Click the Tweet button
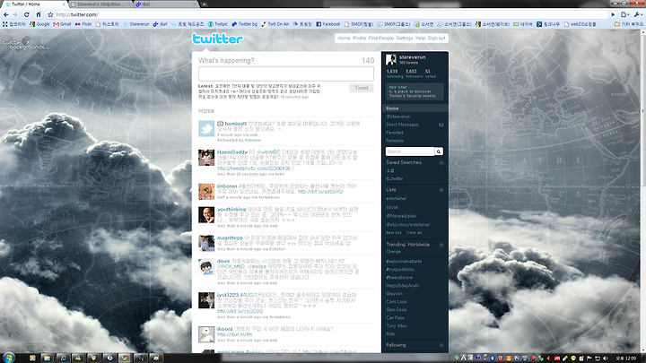 [x=362, y=88]
